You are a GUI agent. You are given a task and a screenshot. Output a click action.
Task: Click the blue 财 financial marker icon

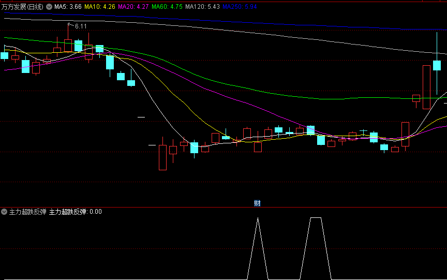tap(257, 203)
